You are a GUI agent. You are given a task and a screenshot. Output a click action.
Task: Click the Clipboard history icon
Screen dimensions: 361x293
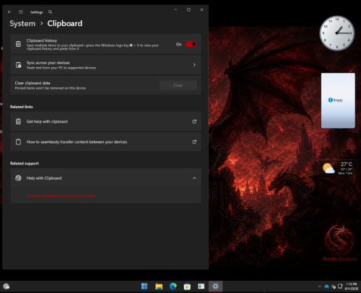click(x=18, y=44)
